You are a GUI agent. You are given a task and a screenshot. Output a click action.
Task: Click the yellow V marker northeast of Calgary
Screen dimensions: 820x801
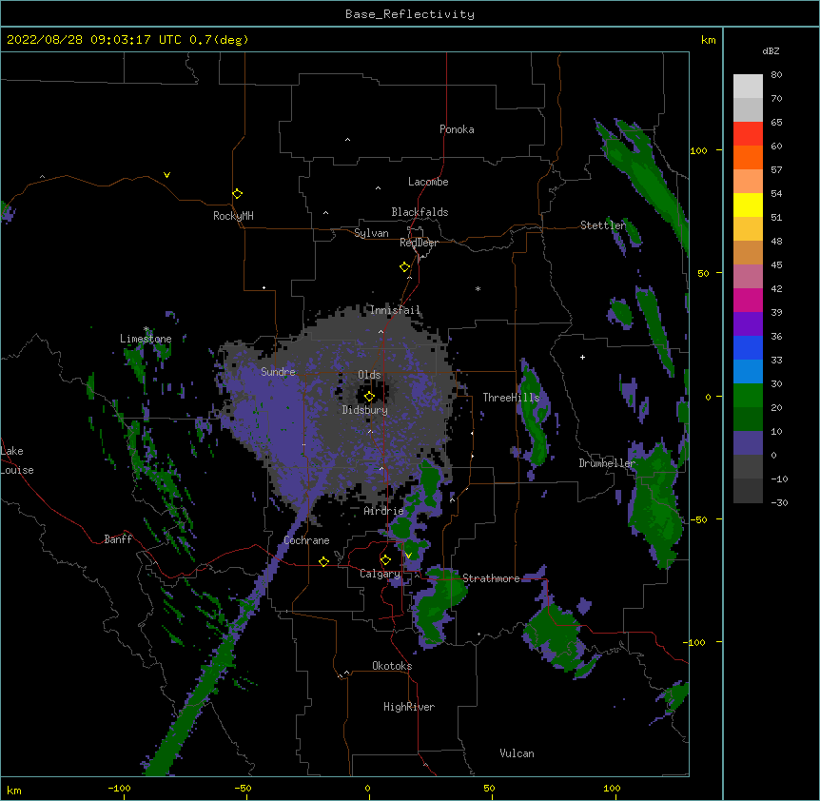click(x=408, y=556)
